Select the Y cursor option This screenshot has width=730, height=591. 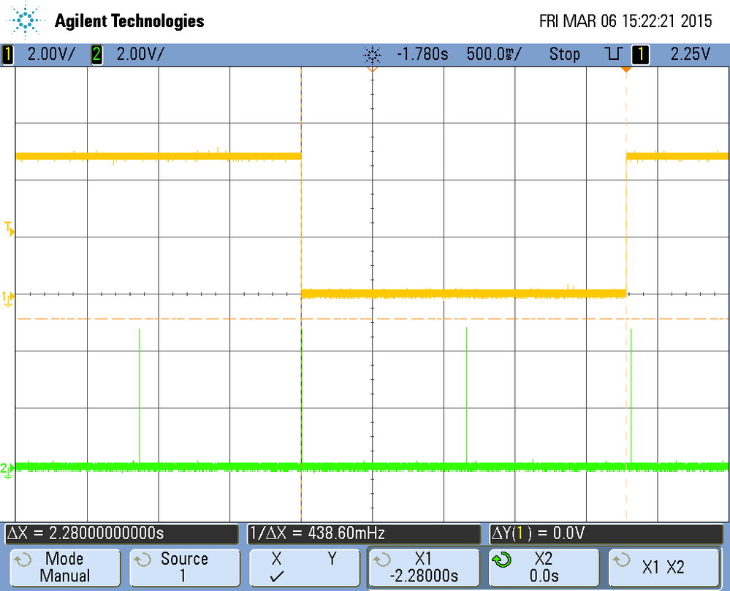332,558
